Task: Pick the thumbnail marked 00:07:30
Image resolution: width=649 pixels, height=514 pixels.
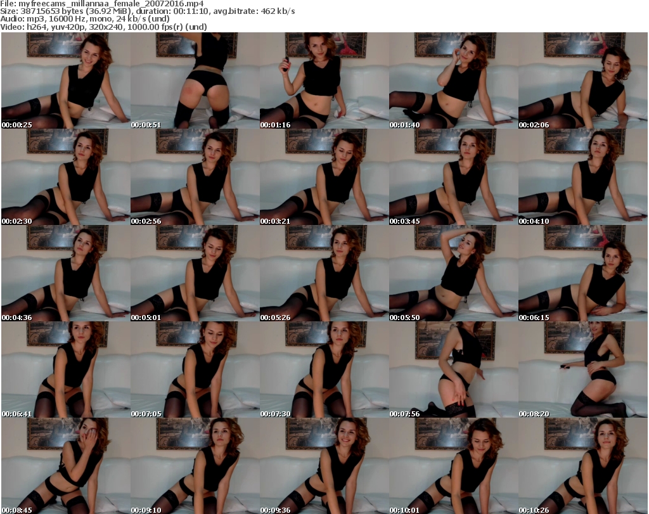Action: pyautogui.click(x=324, y=369)
